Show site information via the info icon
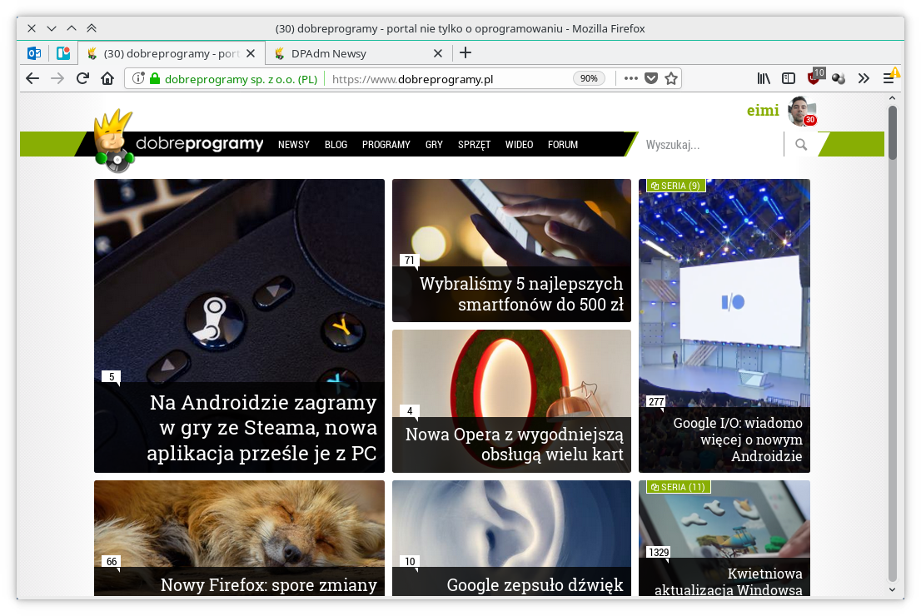Viewport: 921px width, 616px height. pos(138,79)
